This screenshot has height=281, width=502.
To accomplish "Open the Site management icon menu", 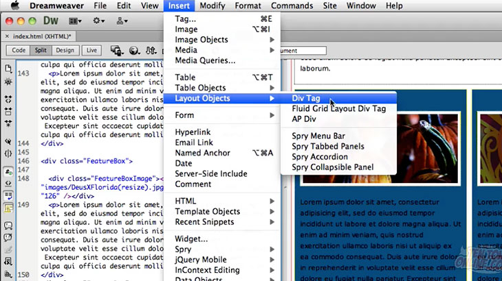I will tap(122, 21).
